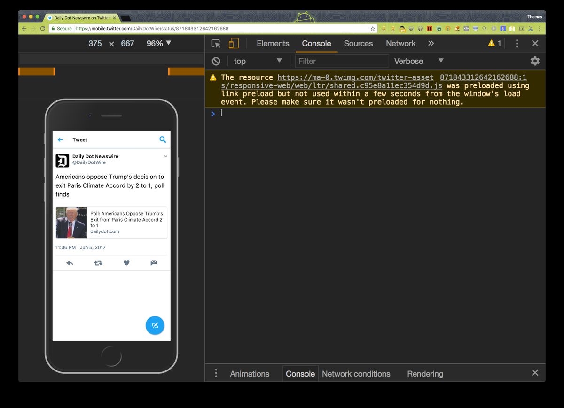Image resolution: width=564 pixels, height=408 pixels.
Task: Click the console Filter input field
Action: (x=342, y=61)
